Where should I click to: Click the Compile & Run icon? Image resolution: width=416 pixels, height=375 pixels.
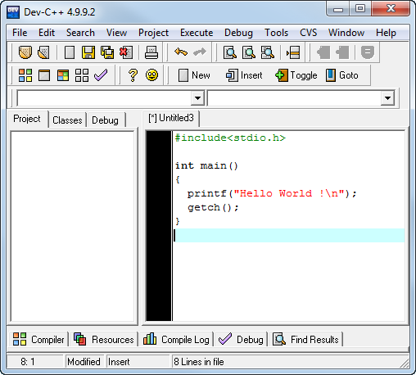point(63,75)
